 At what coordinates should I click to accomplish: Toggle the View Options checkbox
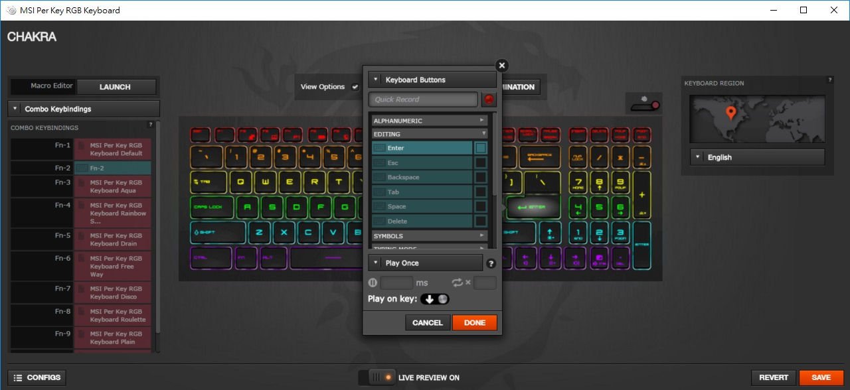(355, 86)
